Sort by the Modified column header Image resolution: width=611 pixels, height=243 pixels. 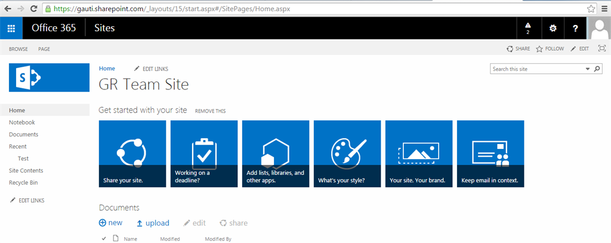coord(170,239)
